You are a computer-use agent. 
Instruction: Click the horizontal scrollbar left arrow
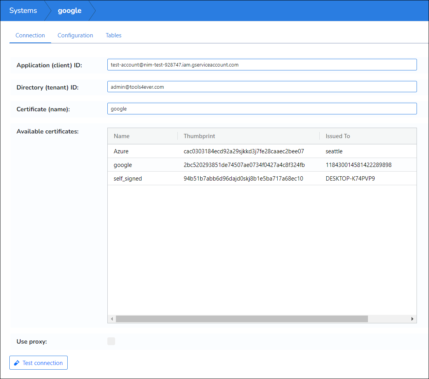click(x=112, y=319)
